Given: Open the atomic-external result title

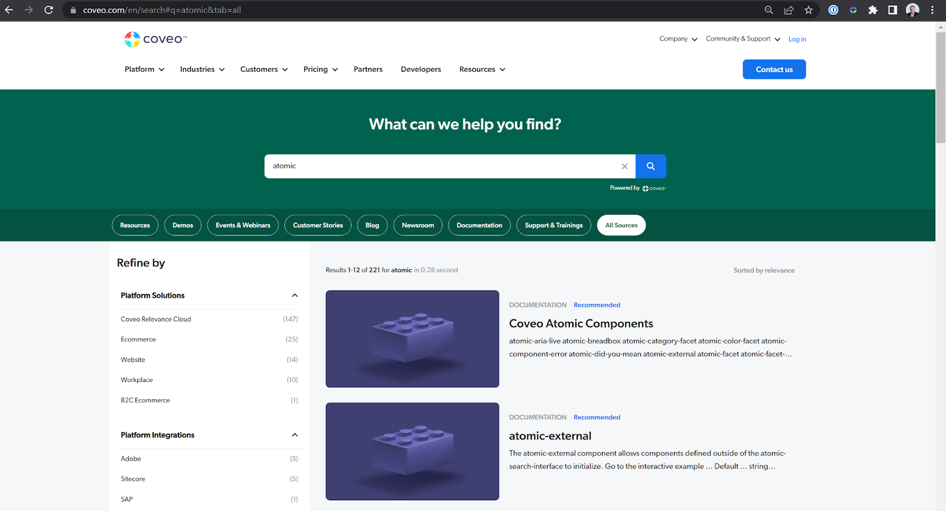Looking at the screenshot, I should (550, 436).
